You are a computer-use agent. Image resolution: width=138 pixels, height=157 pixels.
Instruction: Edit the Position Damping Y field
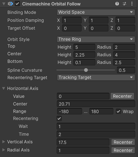(x=99, y=20)
